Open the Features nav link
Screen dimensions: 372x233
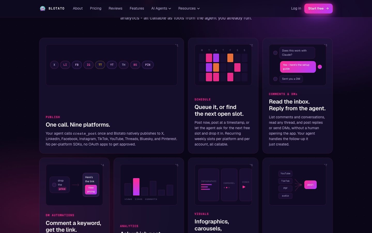tap(137, 9)
